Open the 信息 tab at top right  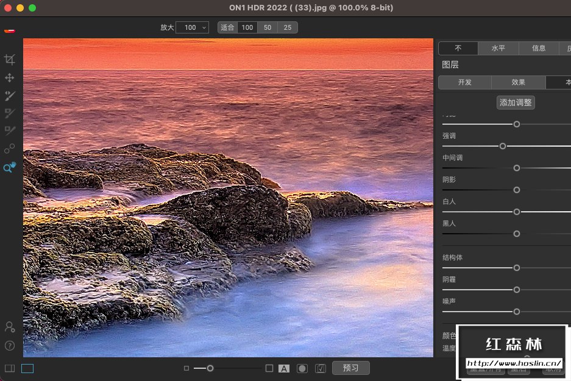pos(538,48)
